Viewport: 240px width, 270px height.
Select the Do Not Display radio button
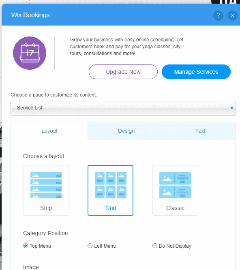155,246
